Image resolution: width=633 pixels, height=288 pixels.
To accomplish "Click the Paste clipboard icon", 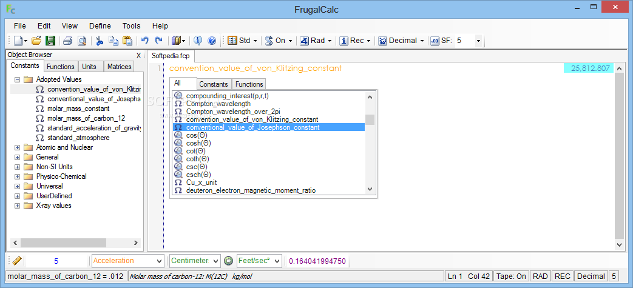I will (x=127, y=41).
